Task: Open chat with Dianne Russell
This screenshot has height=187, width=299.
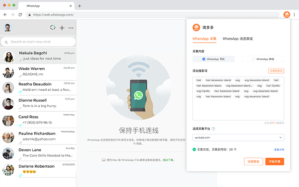Action: click(38, 103)
